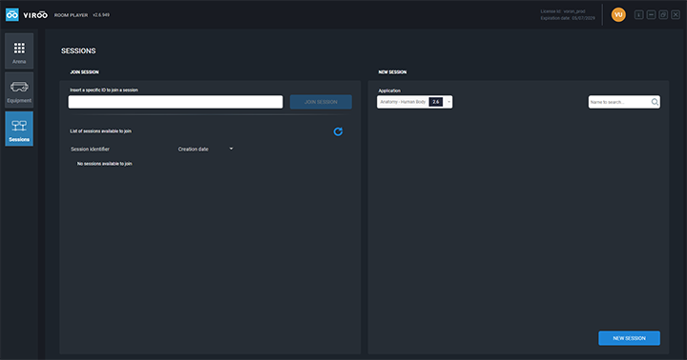Image resolution: width=687 pixels, height=360 pixels.
Task: Click the search magnifier icon
Action: 655,102
